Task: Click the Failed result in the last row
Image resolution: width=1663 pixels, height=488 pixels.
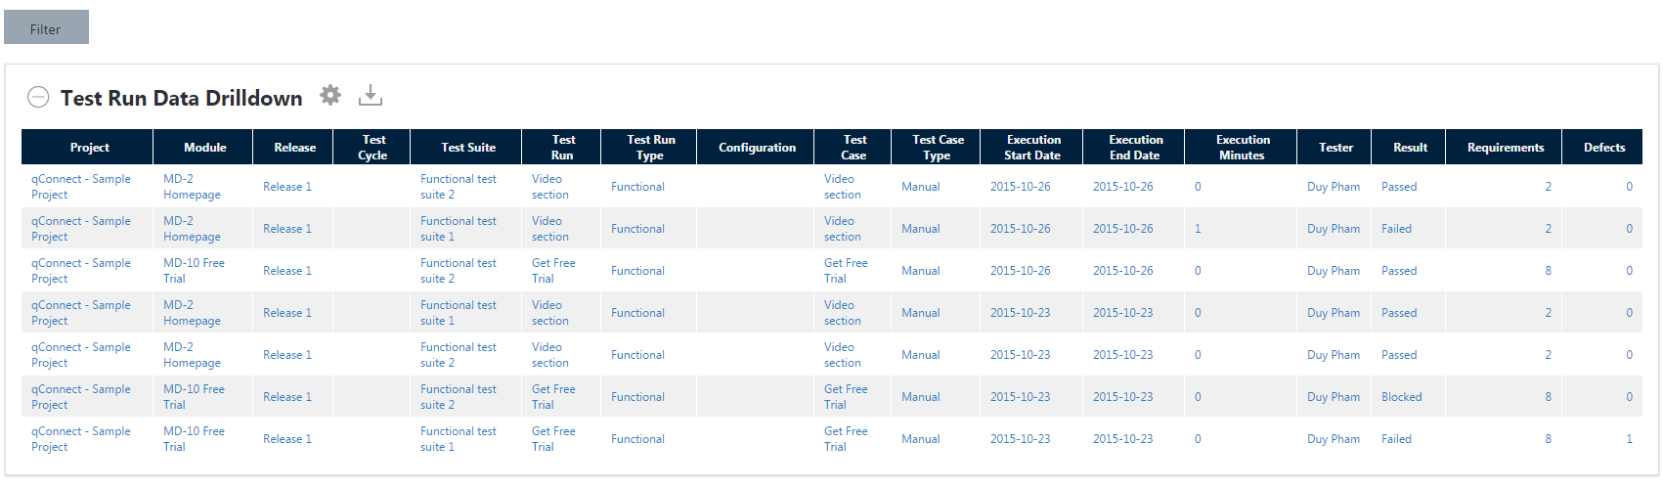Action: tap(1396, 439)
